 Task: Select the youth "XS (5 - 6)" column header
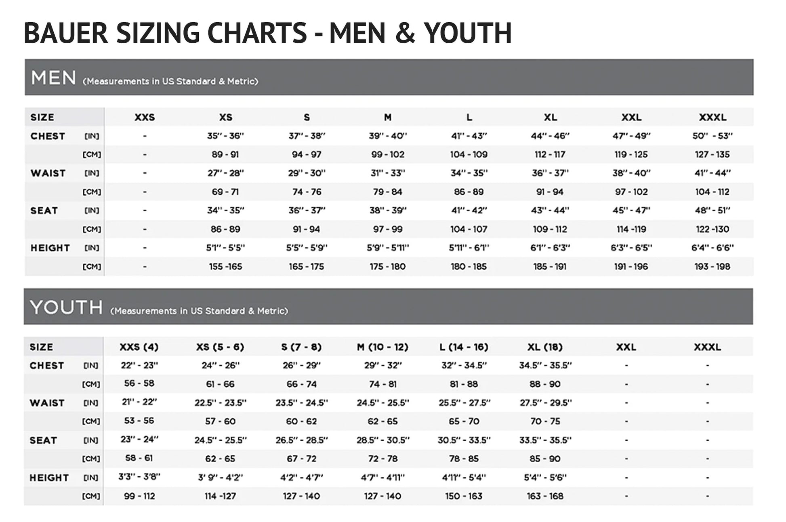coord(220,347)
